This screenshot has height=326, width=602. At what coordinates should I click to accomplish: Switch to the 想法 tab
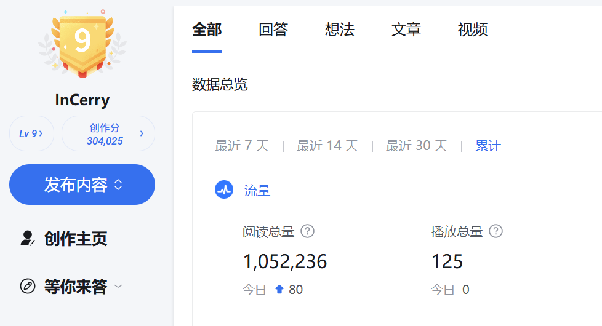[340, 30]
